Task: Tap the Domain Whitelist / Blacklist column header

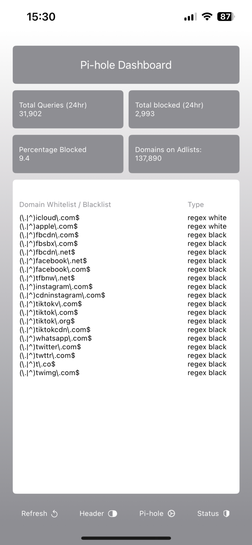Action: (x=65, y=205)
